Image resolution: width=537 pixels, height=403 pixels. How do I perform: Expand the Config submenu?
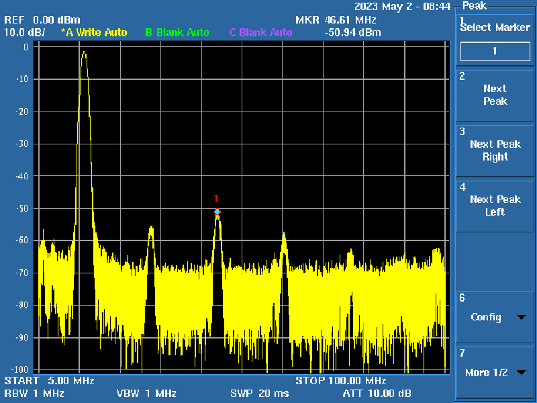click(x=495, y=317)
